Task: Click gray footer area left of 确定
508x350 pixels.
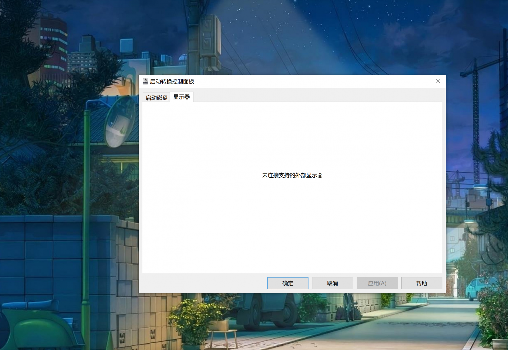Action: 203,283
